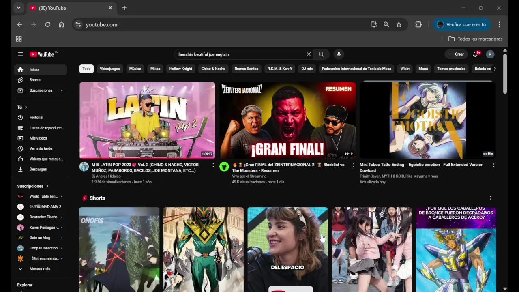This screenshot has width=519, height=292.
Task: Open the green Power Ranger short
Action: point(204,249)
